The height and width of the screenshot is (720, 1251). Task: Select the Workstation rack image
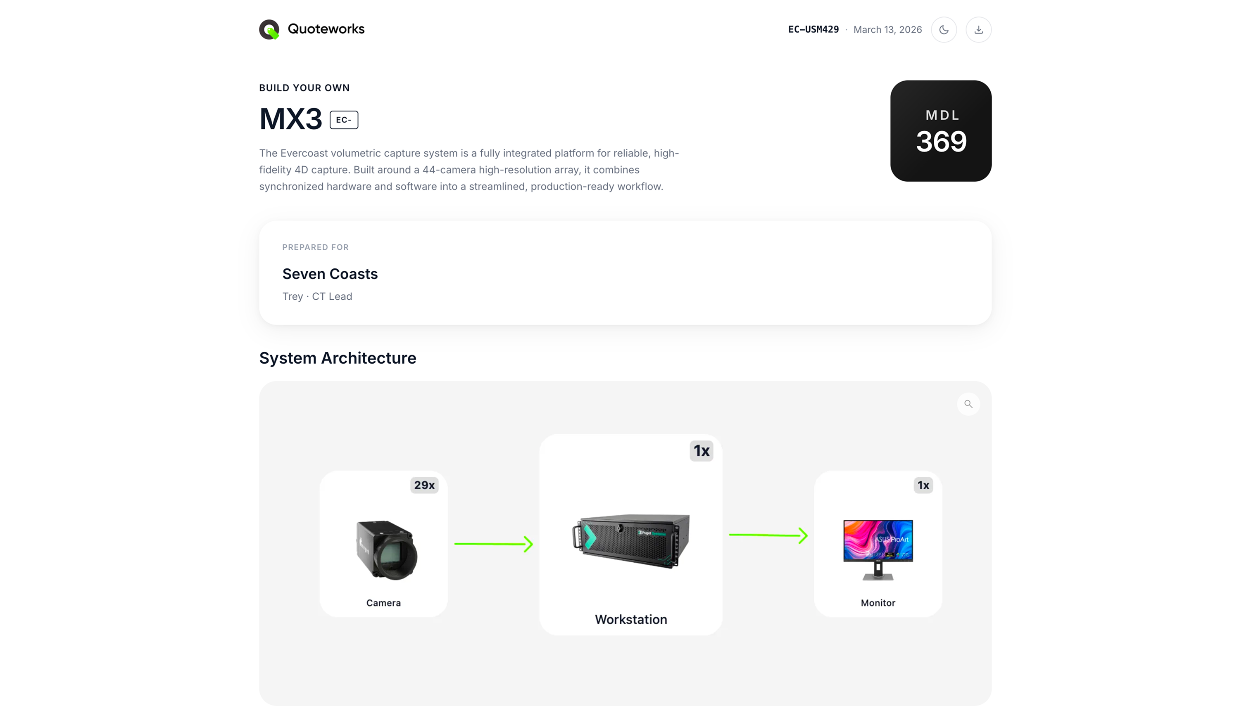(x=631, y=541)
